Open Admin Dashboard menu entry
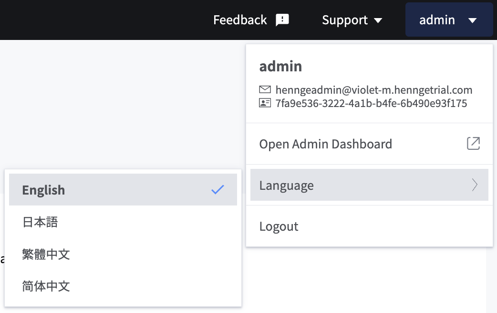The width and height of the screenshot is (497, 313). click(x=369, y=144)
